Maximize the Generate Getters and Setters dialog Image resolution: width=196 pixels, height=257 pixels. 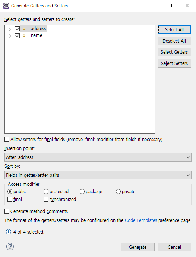[x=170, y=6]
